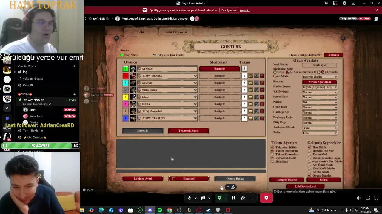The image size is (382, 214).
Task: Switch to Lobi Tarayıcısı tab
Action: [176, 32]
